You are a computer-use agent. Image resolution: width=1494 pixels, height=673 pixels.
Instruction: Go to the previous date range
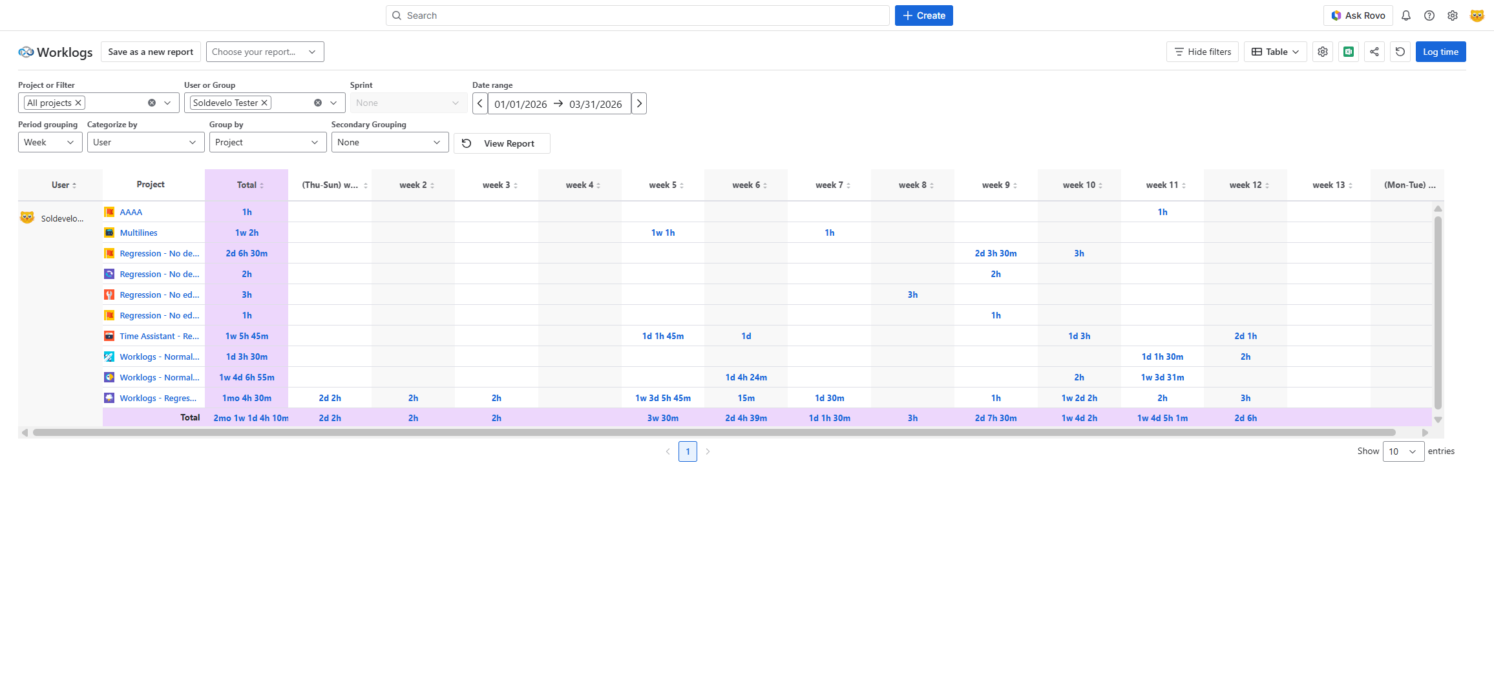coord(480,103)
